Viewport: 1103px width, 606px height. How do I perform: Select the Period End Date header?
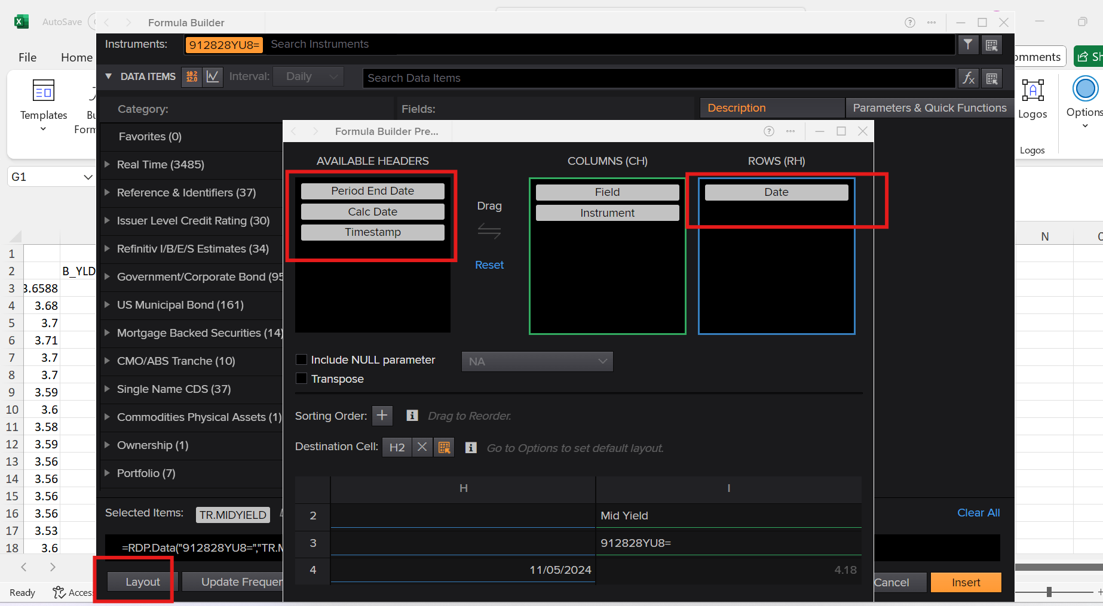pos(373,191)
